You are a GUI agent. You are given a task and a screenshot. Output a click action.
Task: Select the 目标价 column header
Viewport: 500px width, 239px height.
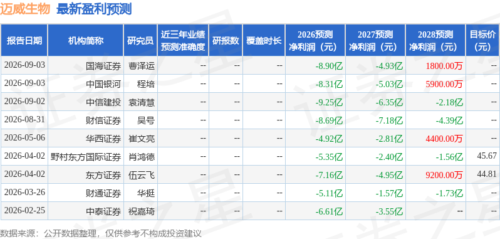[483, 41]
